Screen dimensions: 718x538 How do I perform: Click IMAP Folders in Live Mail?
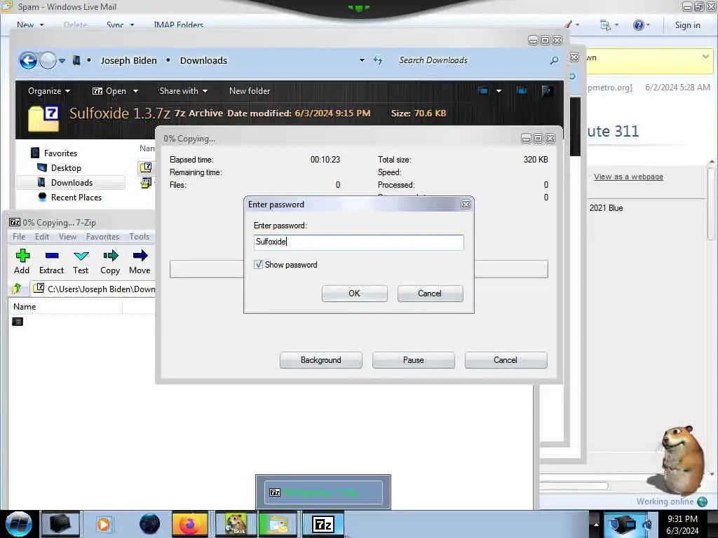point(179,25)
